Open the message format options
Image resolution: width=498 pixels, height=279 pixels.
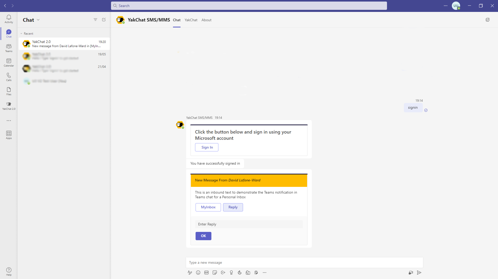[190, 273]
